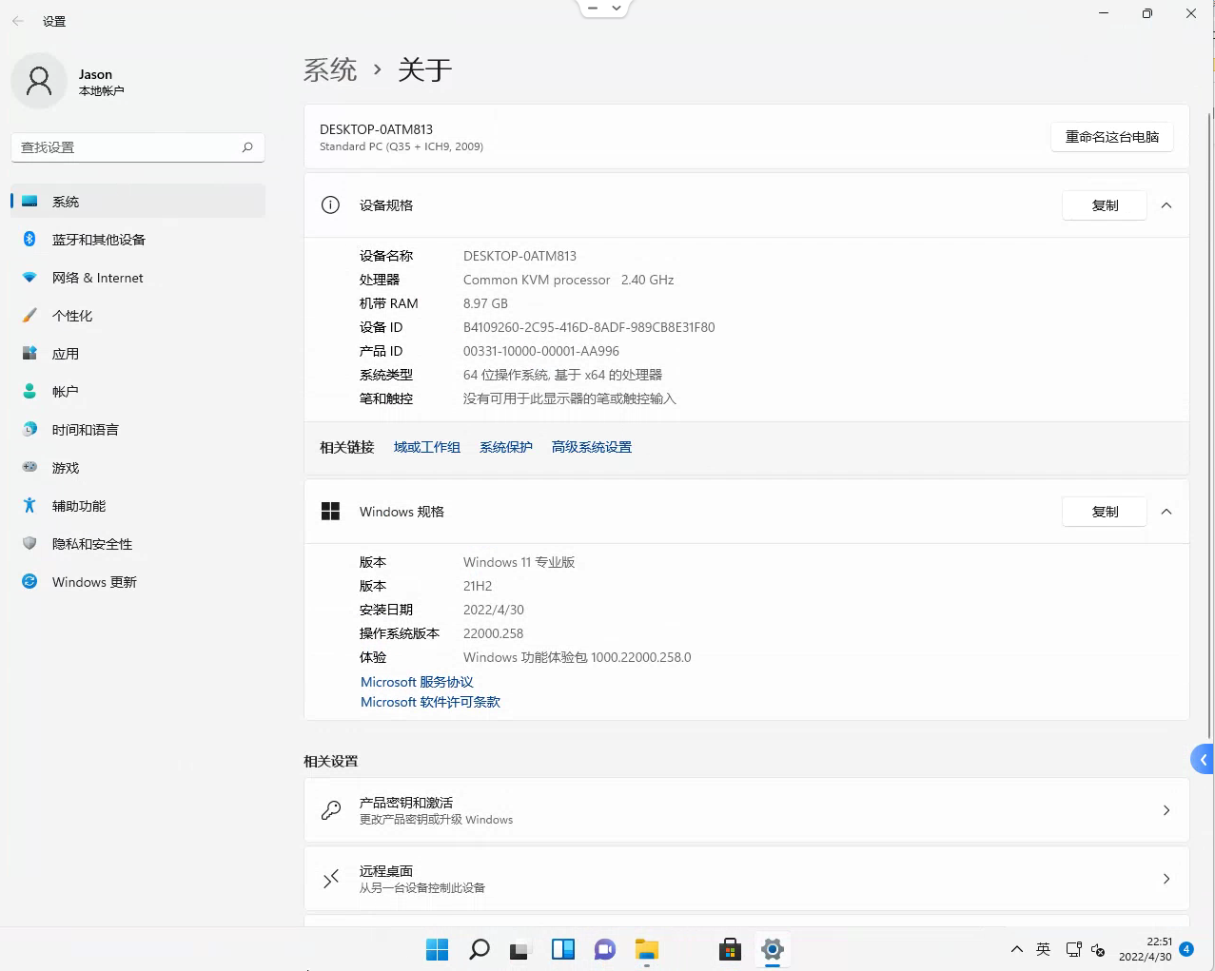Collapse the Device specifications section
Image resolution: width=1215 pixels, height=971 pixels.
point(1166,205)
